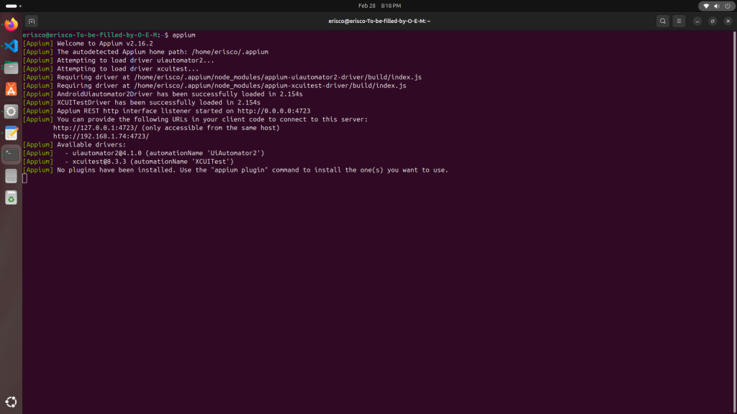Show Applications grid at dock bottom

[x=11, y=402]
